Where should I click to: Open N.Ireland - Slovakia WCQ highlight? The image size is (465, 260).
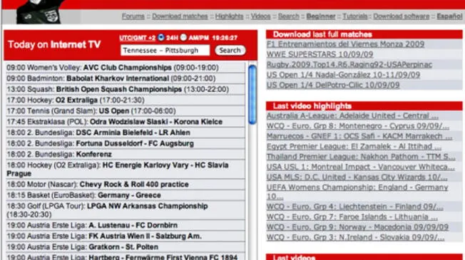point(356,237)
